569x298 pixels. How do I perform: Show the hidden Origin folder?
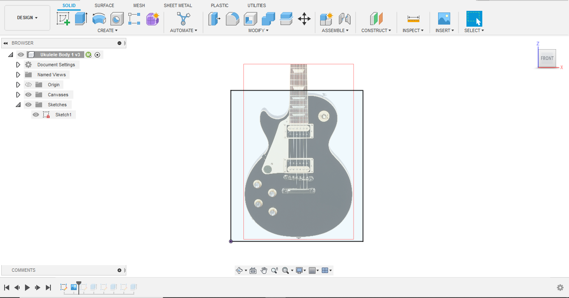28,85
